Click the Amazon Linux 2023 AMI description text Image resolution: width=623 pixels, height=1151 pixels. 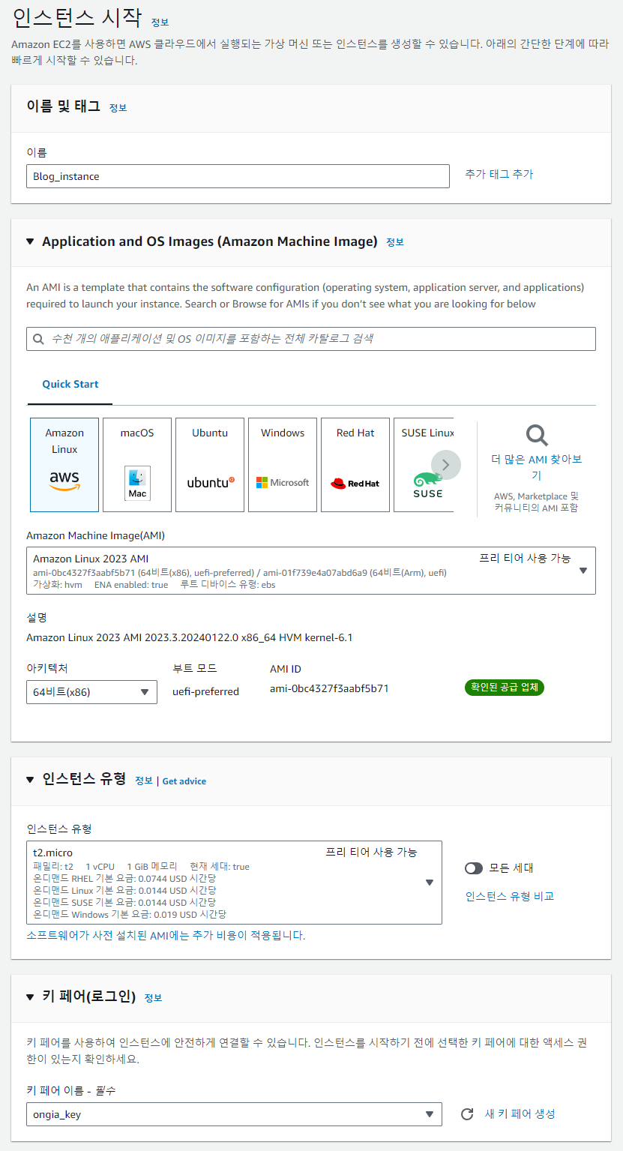tap(189, 638)
